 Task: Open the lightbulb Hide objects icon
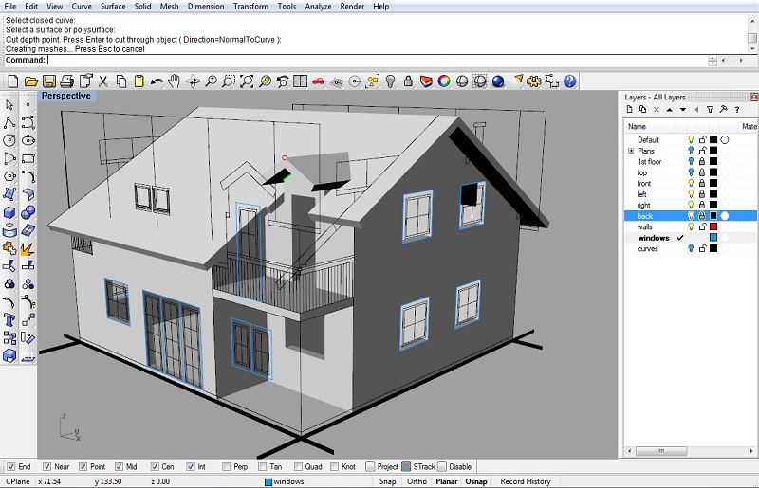point(390,81)
